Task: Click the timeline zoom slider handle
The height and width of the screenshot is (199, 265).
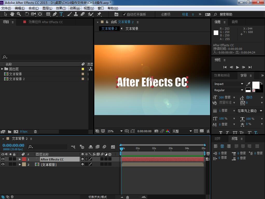Action: tap(128, 197)
